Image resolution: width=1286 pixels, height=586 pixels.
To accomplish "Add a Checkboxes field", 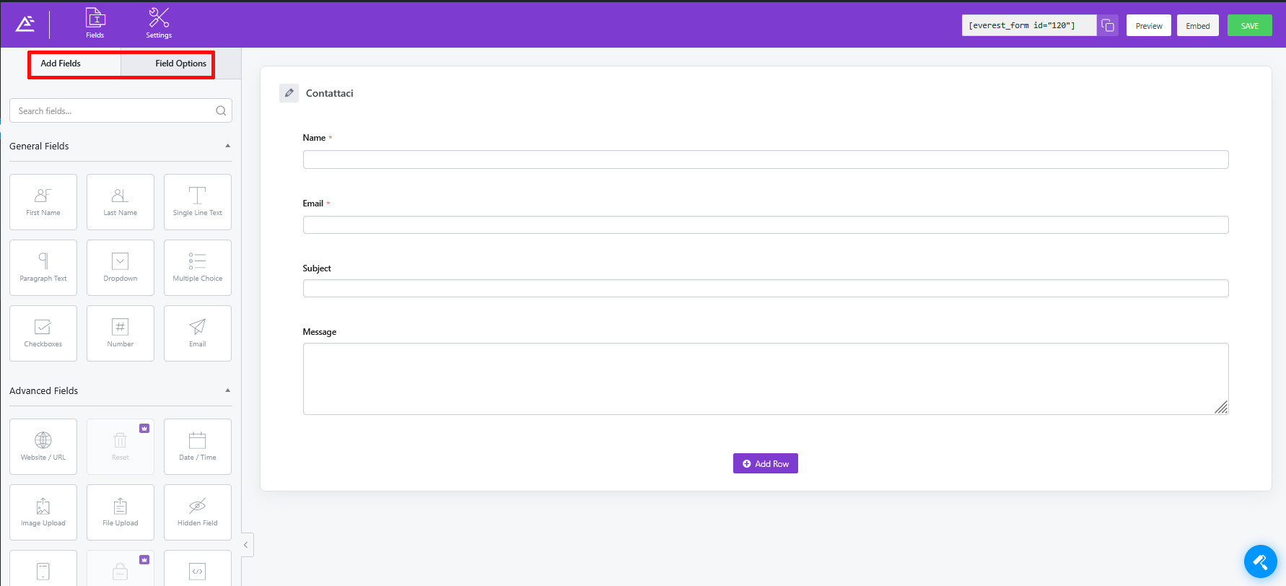I will tap(43, 333).
